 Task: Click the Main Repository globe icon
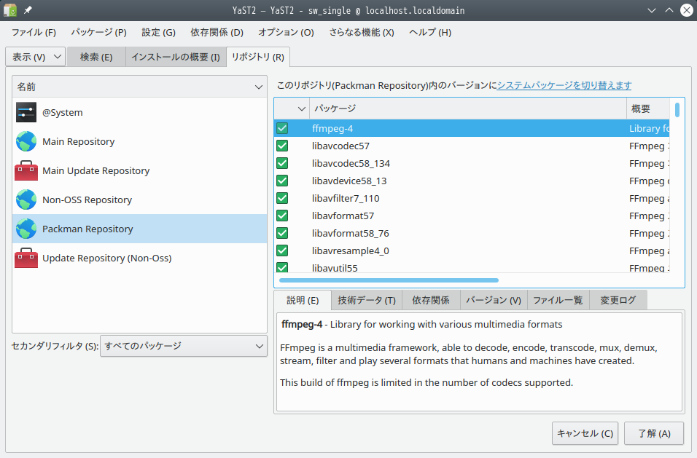tap(26, 141)
